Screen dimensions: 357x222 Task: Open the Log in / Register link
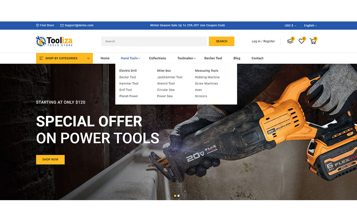[263, 41]
